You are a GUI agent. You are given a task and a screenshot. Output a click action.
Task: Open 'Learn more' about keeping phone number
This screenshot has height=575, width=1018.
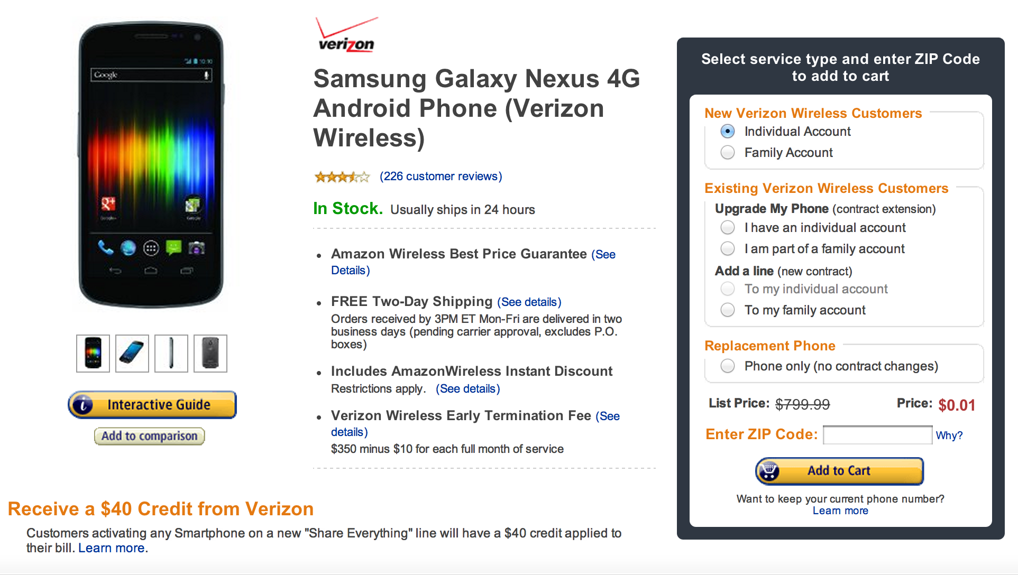click(840, 511)
